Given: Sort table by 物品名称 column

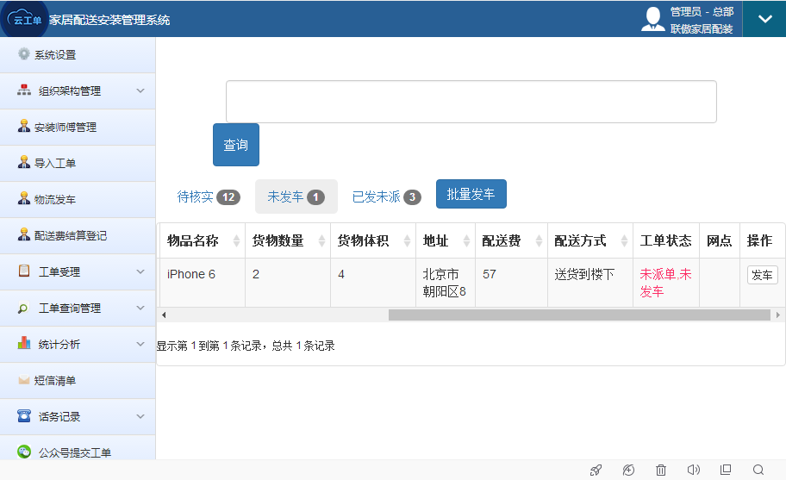Looking at the screenshot, I should point(203,241).
